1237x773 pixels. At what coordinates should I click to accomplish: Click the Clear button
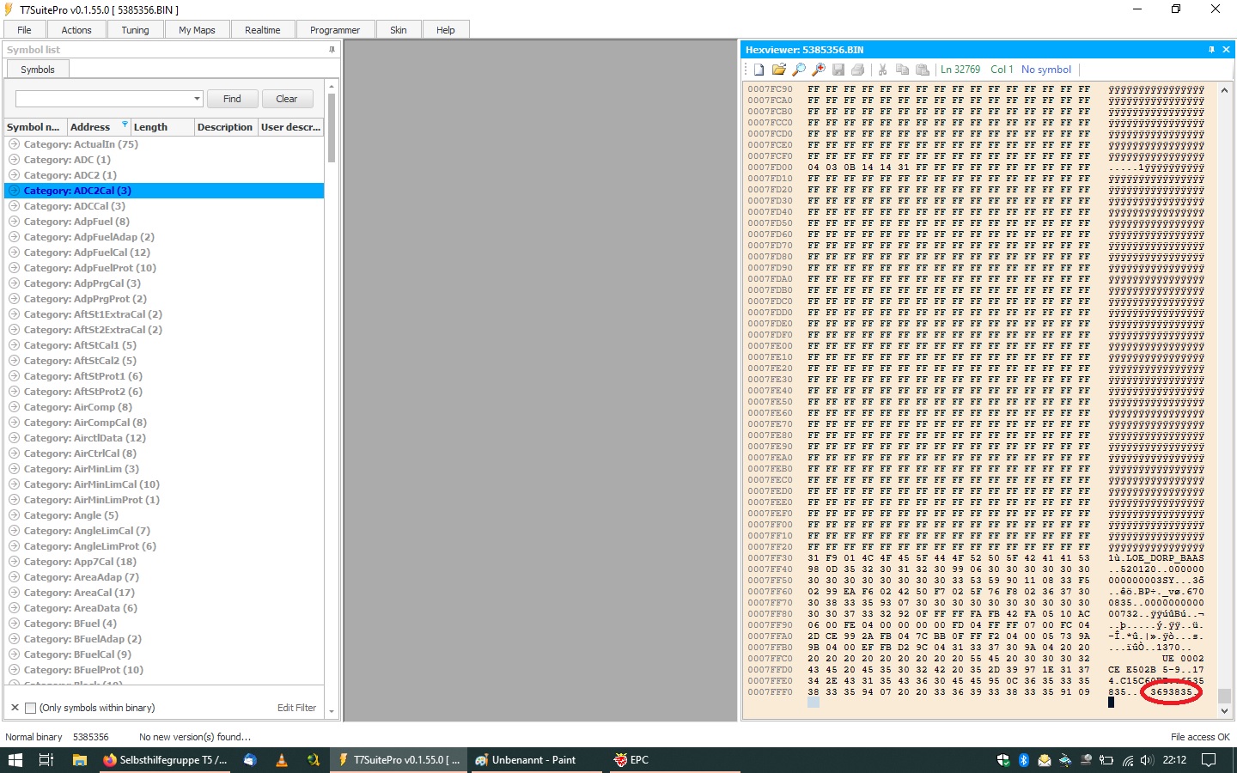(287, 99)
